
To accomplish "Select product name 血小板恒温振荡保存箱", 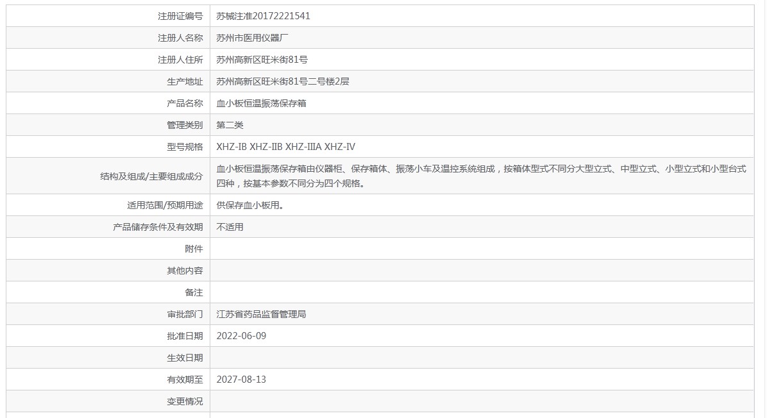I will (261, 103).
